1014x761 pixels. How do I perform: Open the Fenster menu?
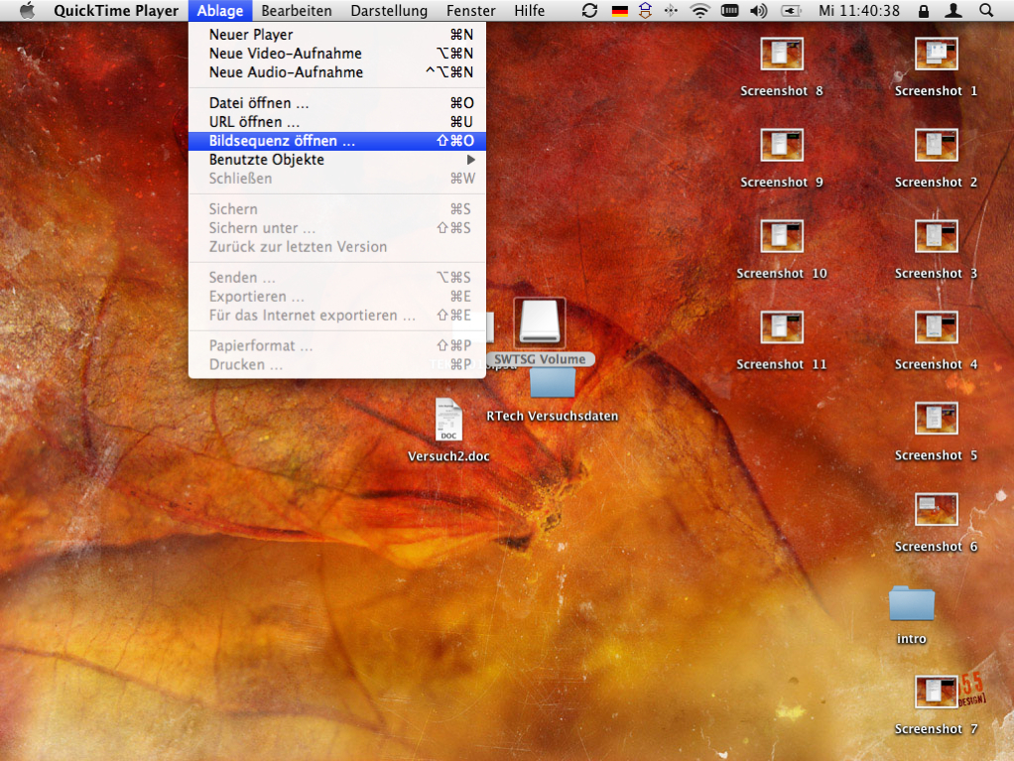tap(470, 10)
